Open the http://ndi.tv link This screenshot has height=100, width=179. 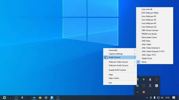[120, 78]
